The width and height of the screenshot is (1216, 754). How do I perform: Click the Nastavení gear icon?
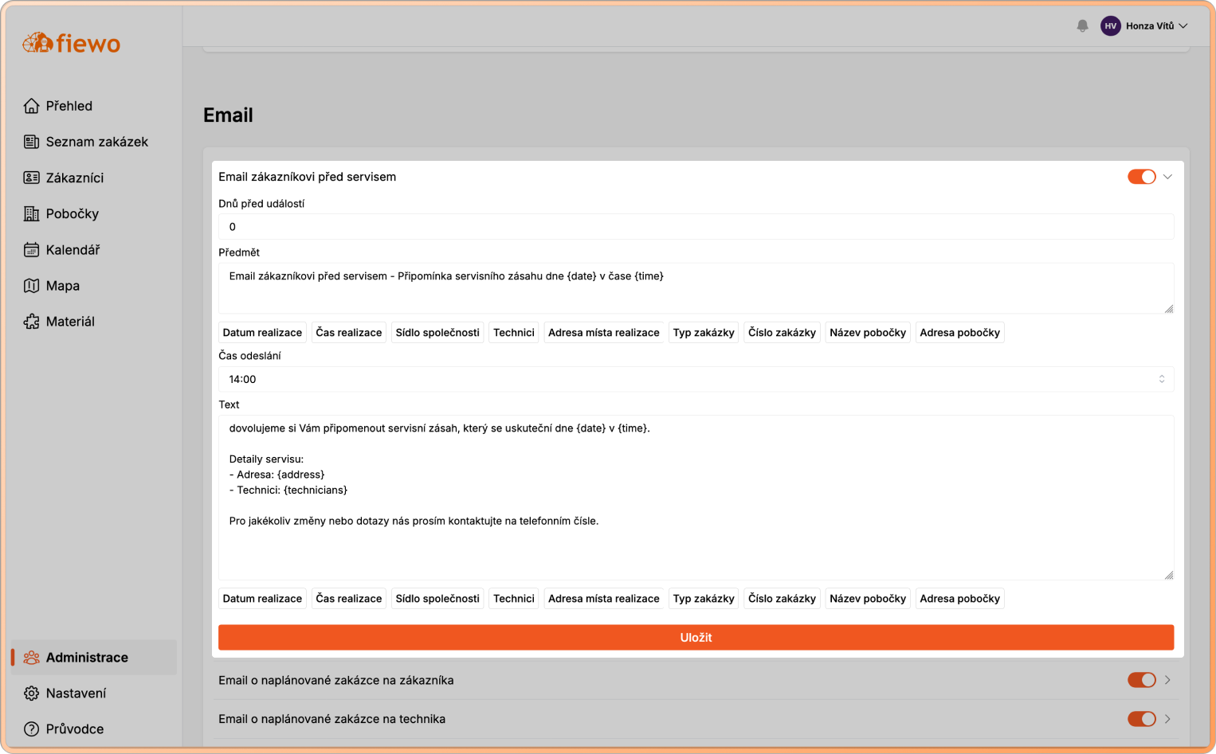tap(31, 693)
